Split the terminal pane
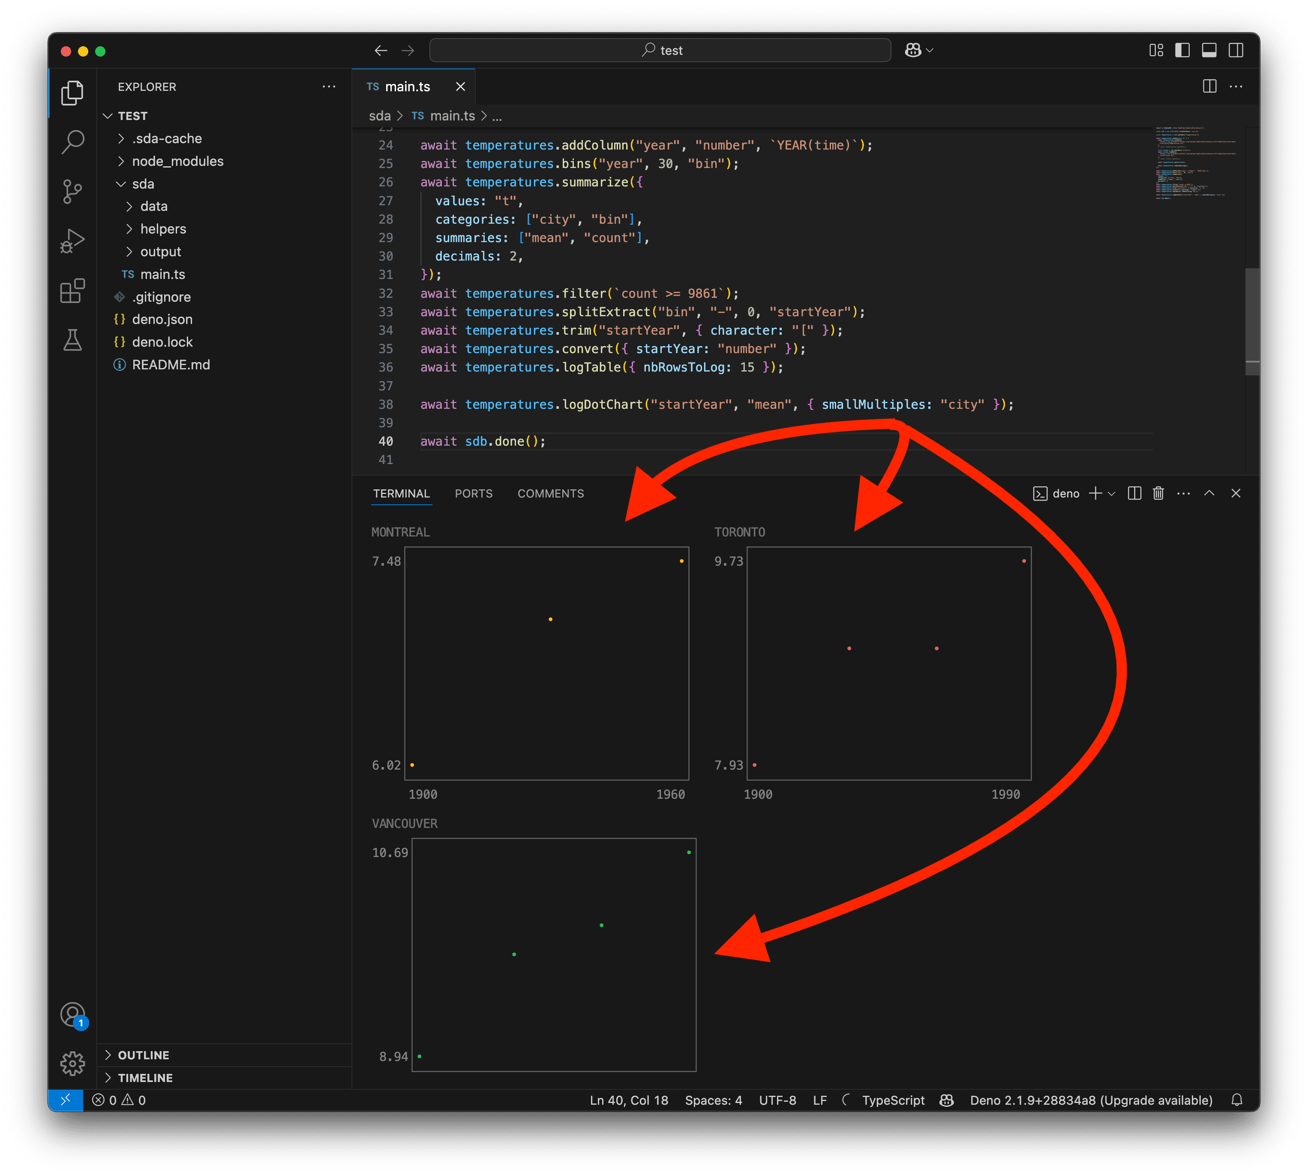Viewport: 1308px width, 1175px height. tap(1134, 493)
